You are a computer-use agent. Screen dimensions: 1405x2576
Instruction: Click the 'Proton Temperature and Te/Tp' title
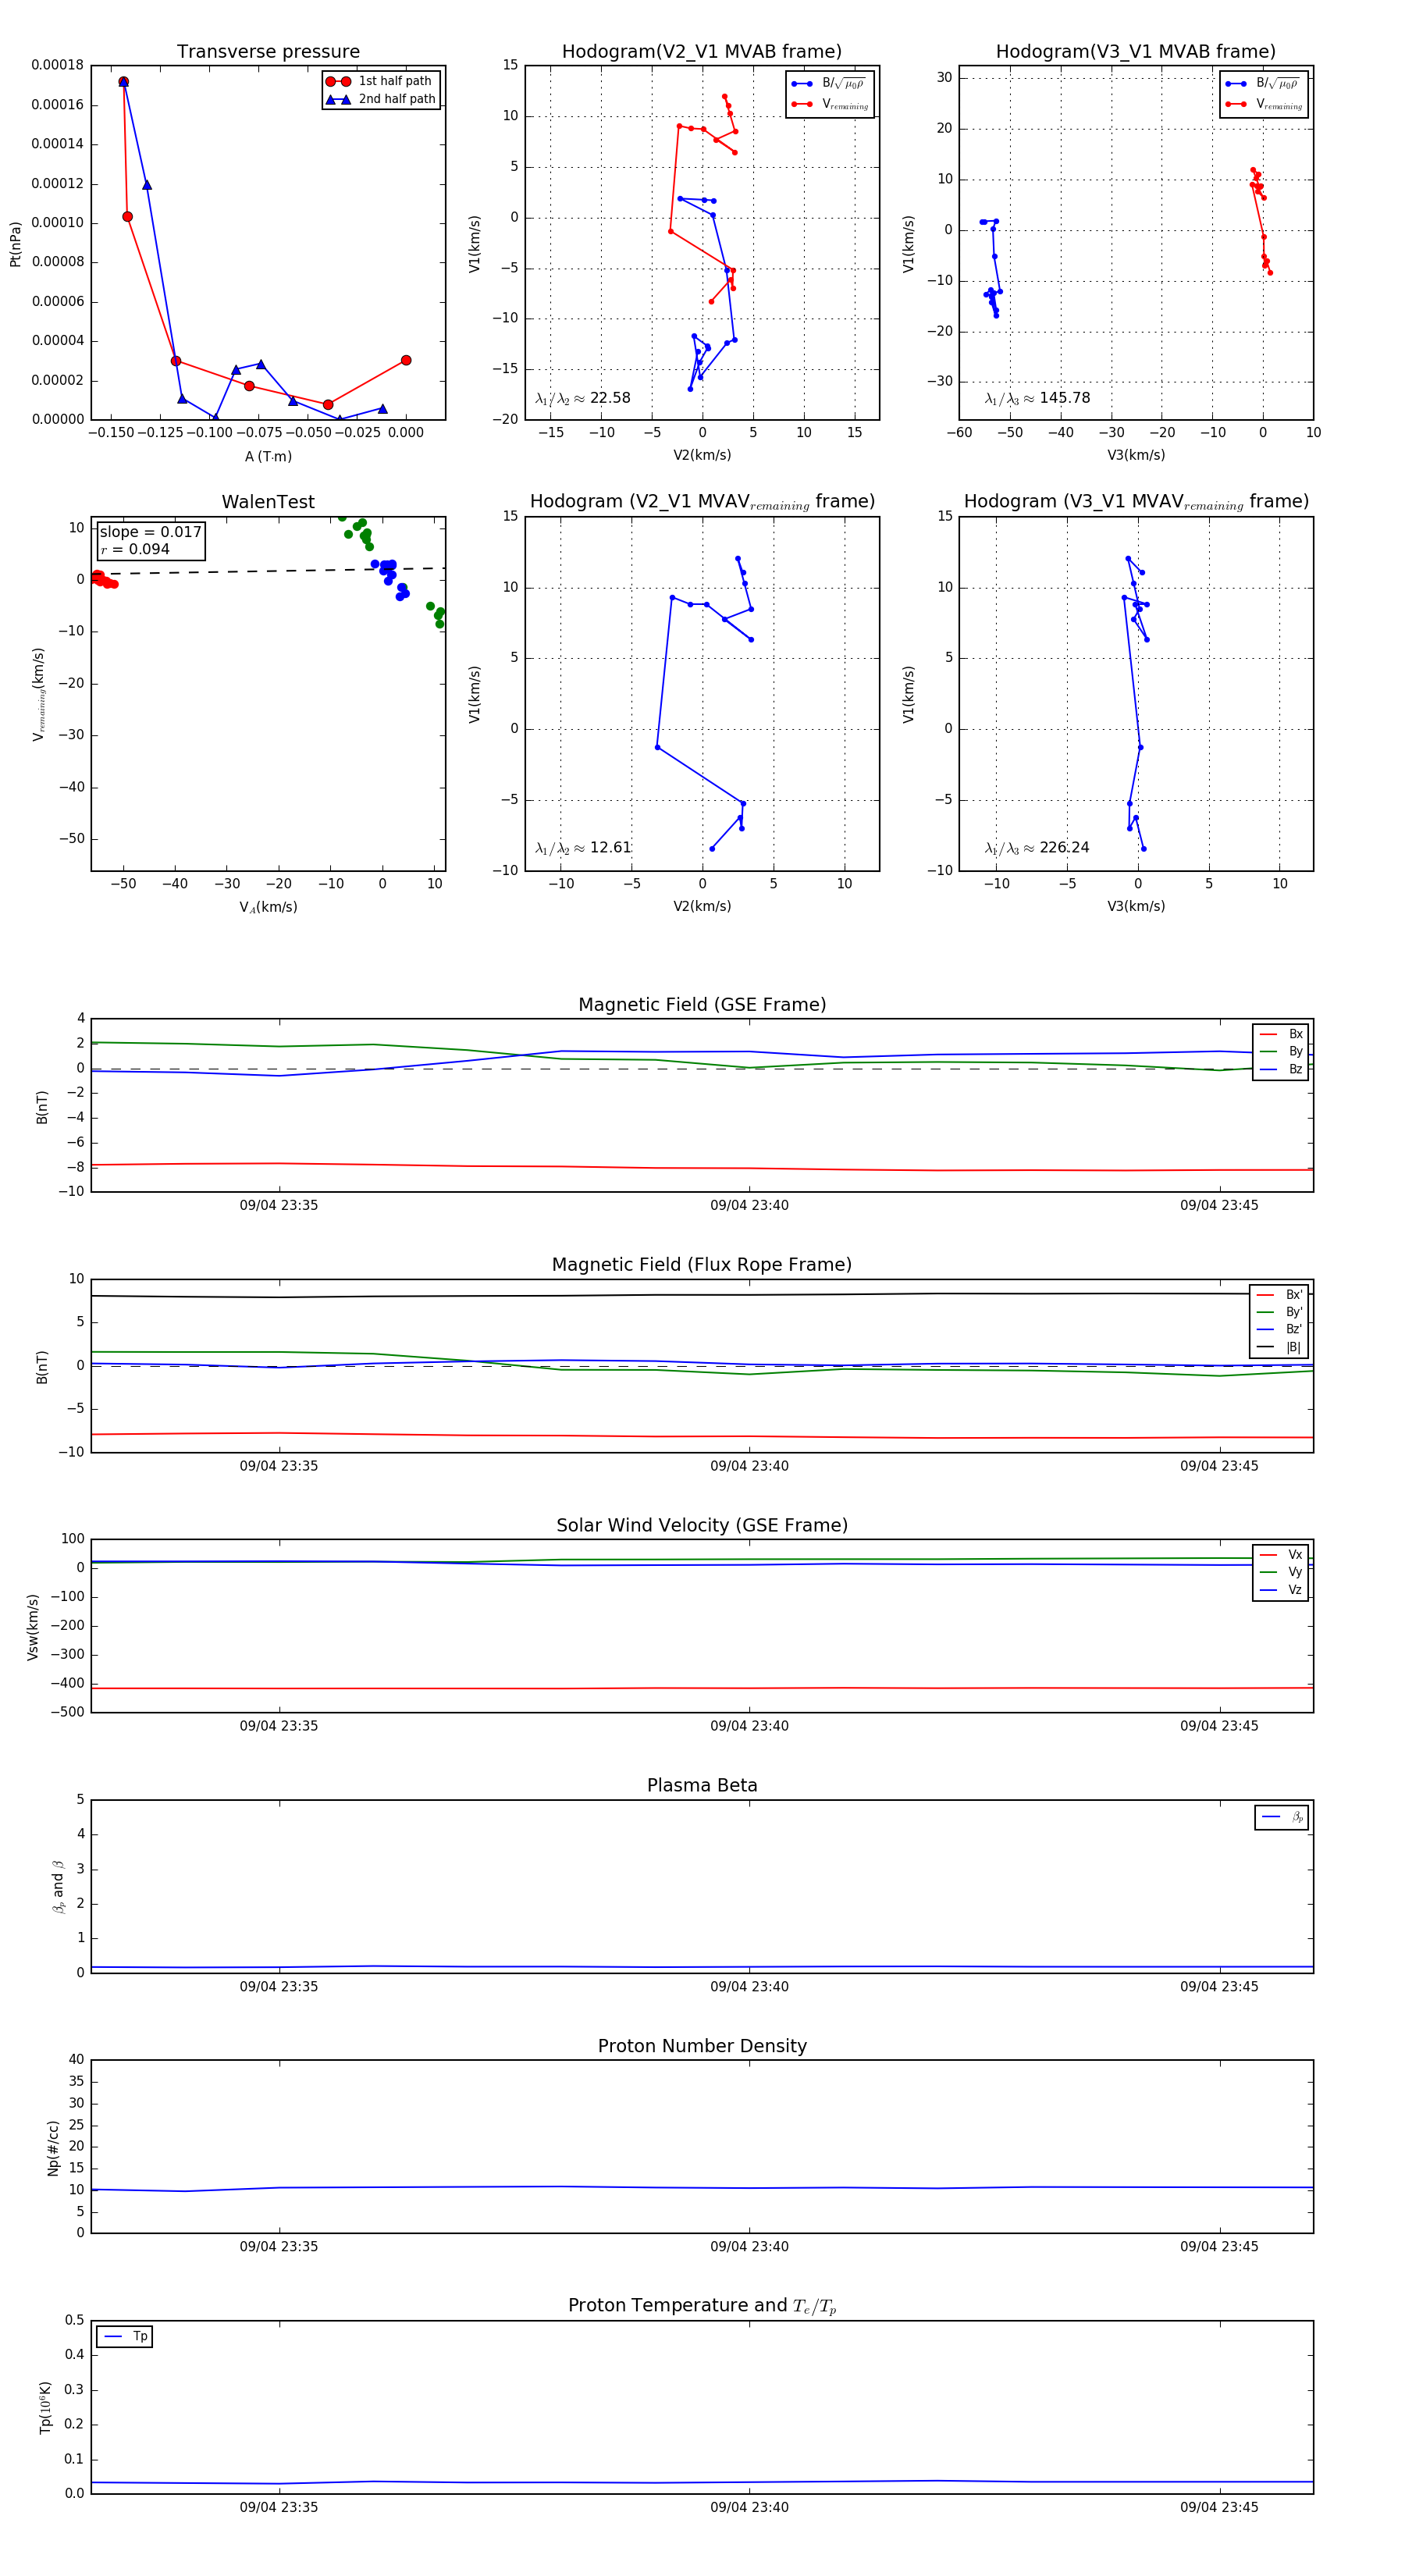pos(702,2306)
